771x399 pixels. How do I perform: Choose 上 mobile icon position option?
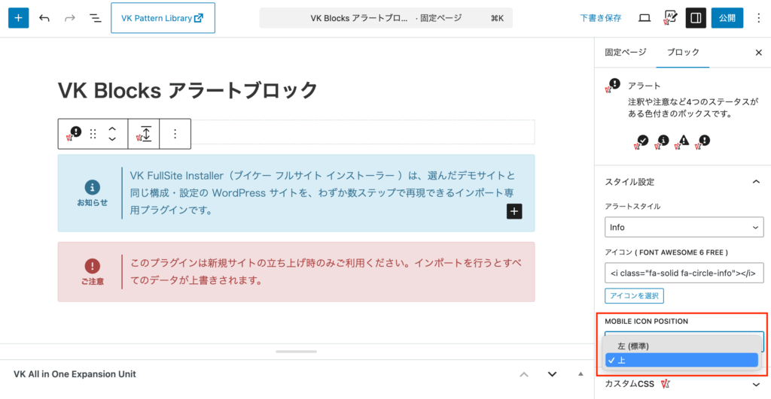pos(681,360)
